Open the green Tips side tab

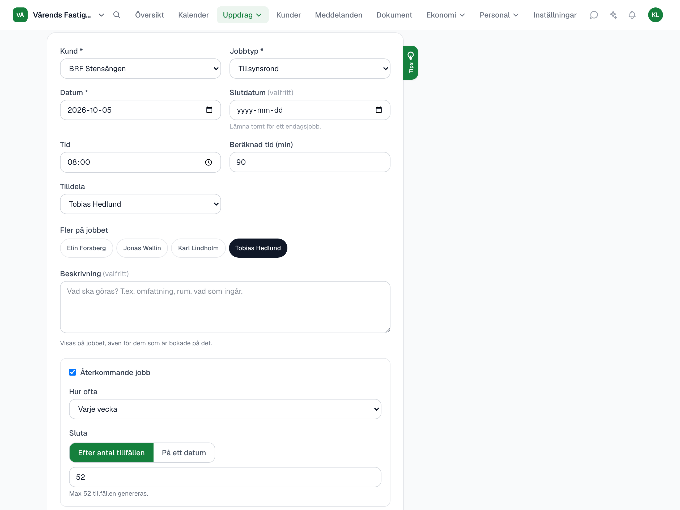pyautogui.click(x=410, y=63)
